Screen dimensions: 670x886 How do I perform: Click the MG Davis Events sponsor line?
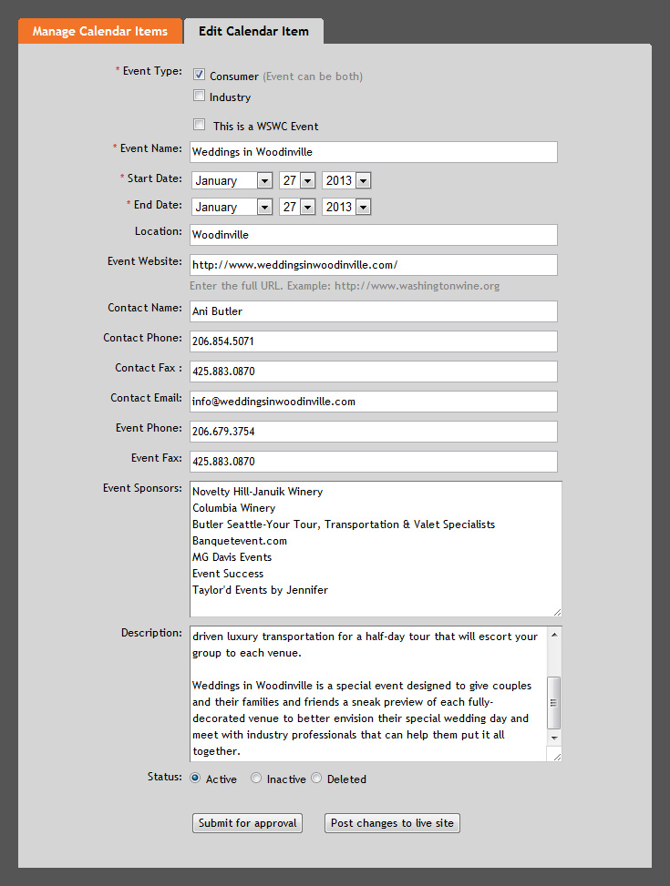click(x=232, y=557)
